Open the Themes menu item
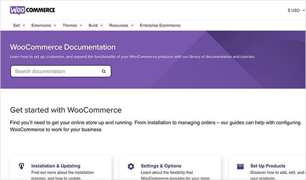Viewport: 306px width, 180px height. 70,25
